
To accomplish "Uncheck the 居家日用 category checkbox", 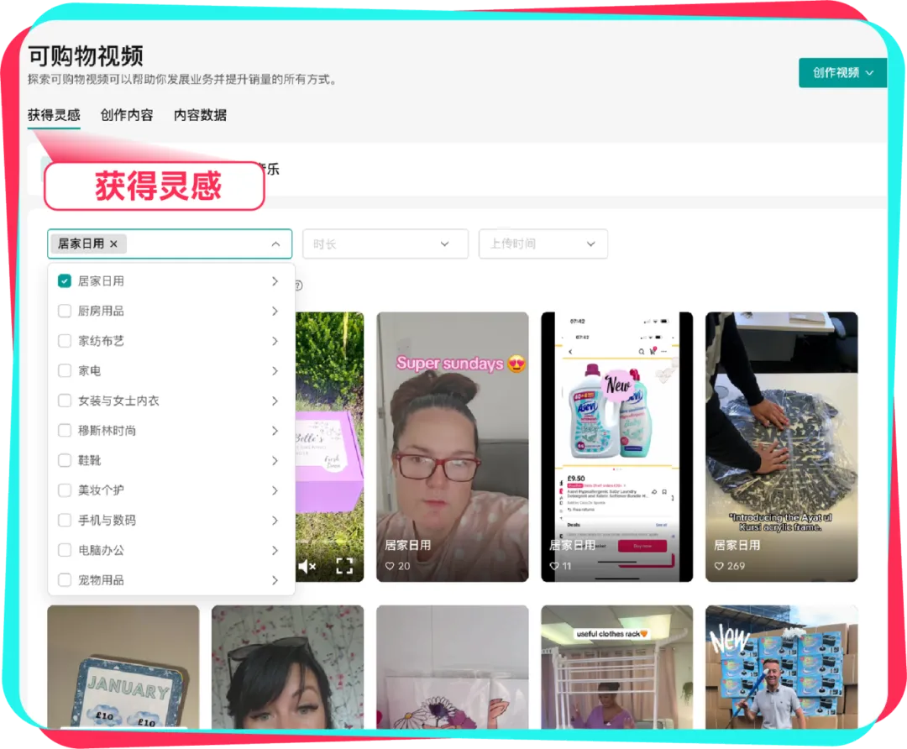I will 64,281.
